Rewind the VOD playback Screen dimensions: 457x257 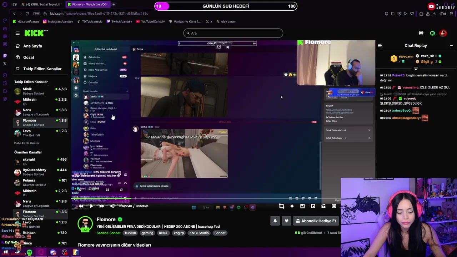81,206
